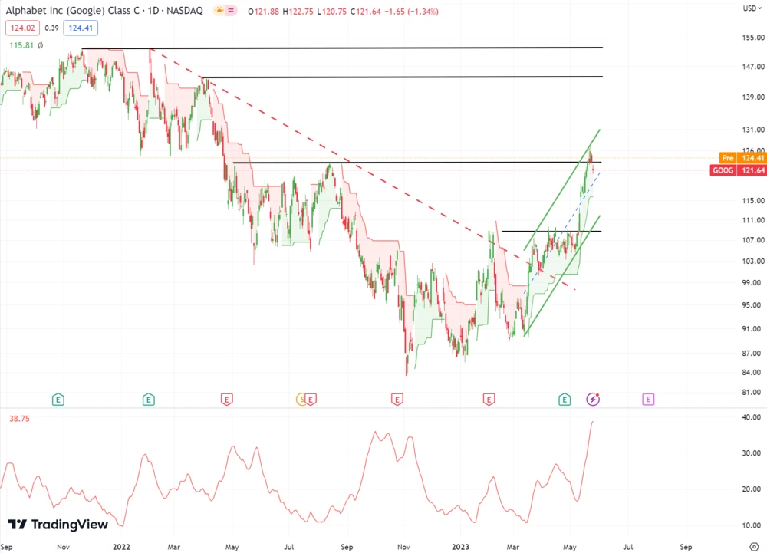Click the green earnings marker before May
Image resolution: width=767 pixels, height=553 pixels.
(565, 399)
